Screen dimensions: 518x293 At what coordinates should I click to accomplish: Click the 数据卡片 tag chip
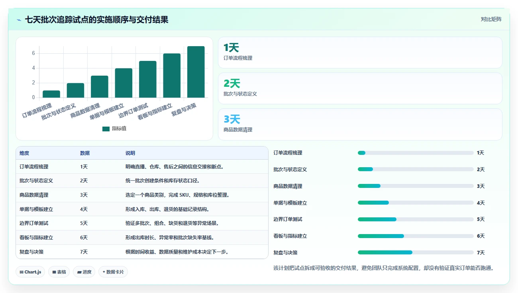tap(113, 272)
